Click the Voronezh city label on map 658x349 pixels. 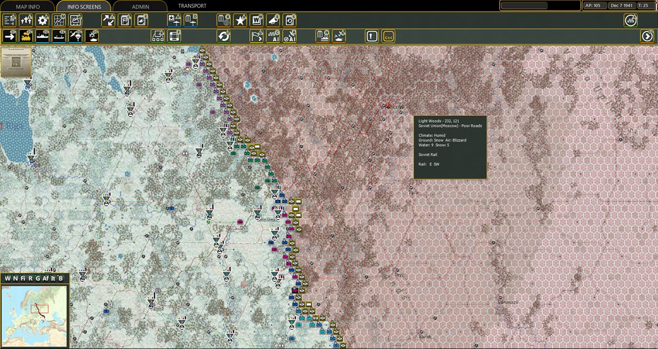(508, 303)
